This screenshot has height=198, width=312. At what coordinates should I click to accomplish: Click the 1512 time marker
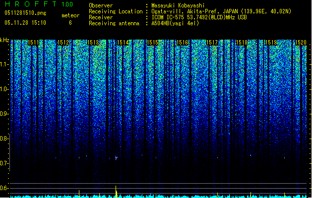(63, 43)
